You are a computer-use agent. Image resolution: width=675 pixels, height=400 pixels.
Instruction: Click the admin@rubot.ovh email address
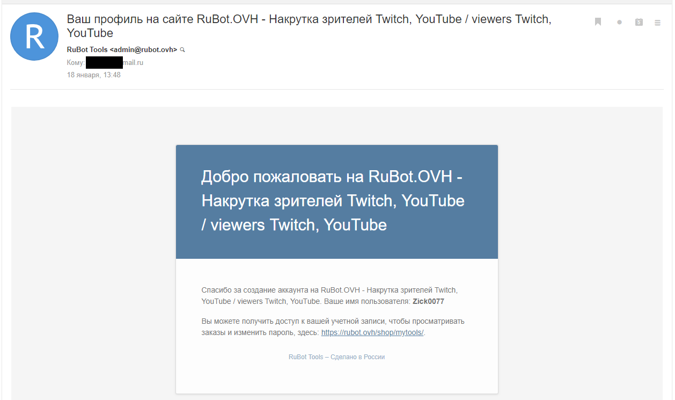(x=144, y=49)
